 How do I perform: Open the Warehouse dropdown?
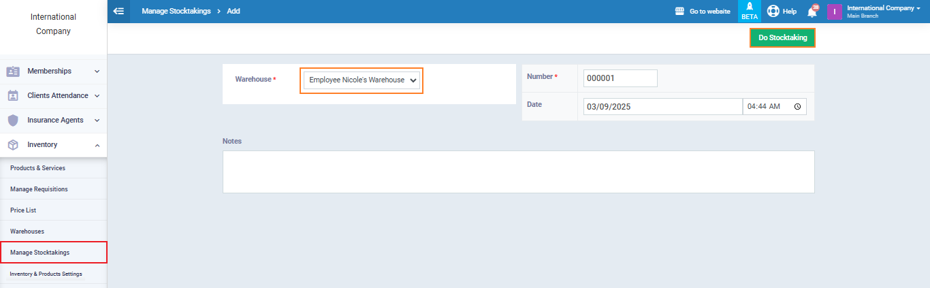click(362, 80)
